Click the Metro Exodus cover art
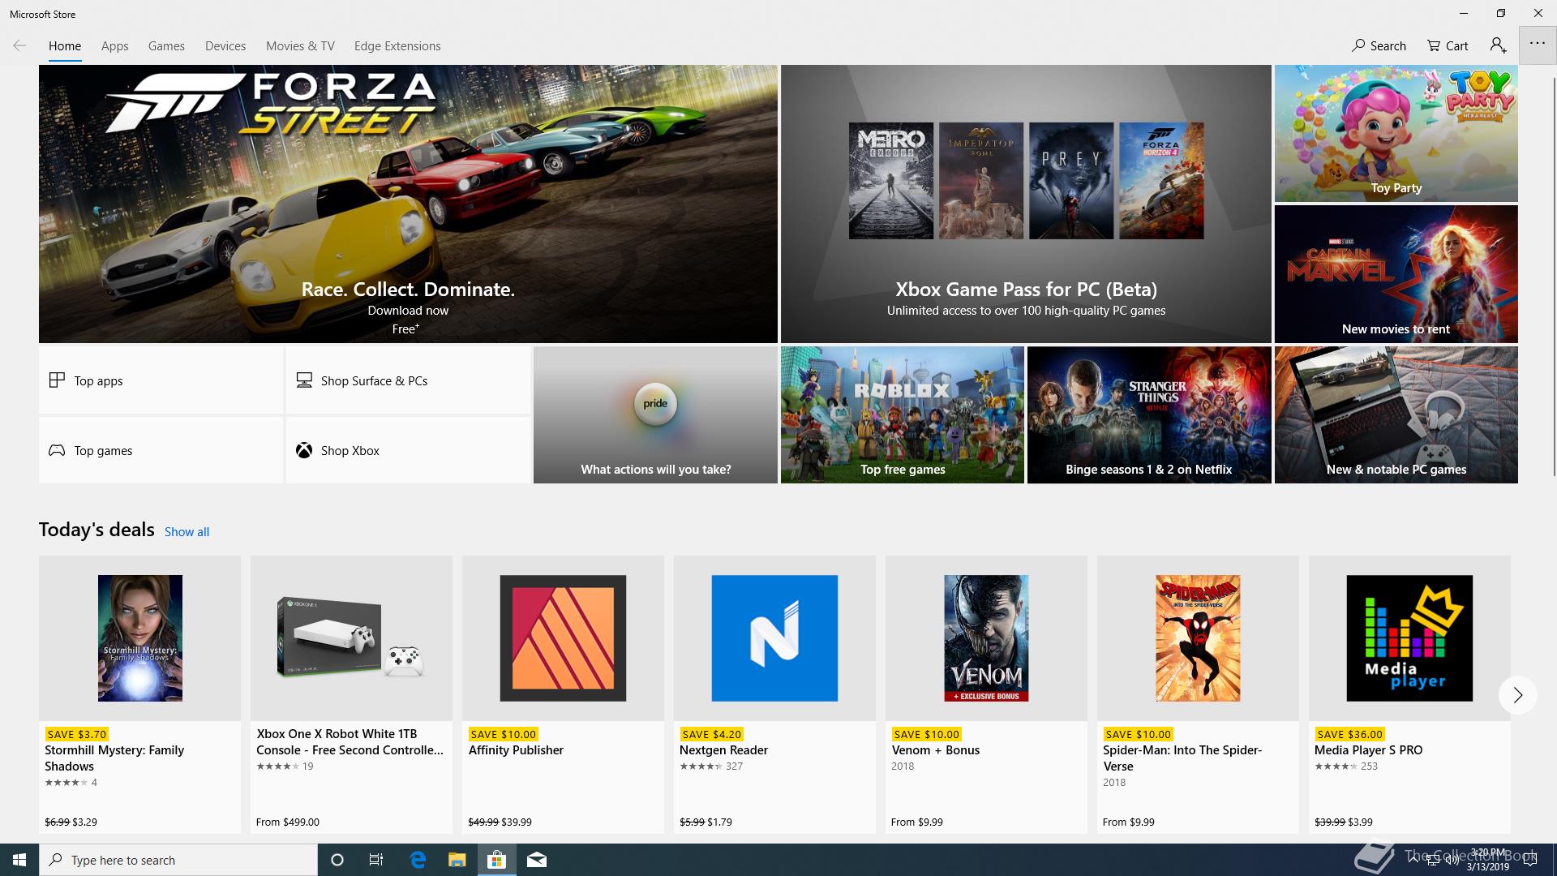The height and width of the screenshot is (876, 1557). click(x=891, y=181)
